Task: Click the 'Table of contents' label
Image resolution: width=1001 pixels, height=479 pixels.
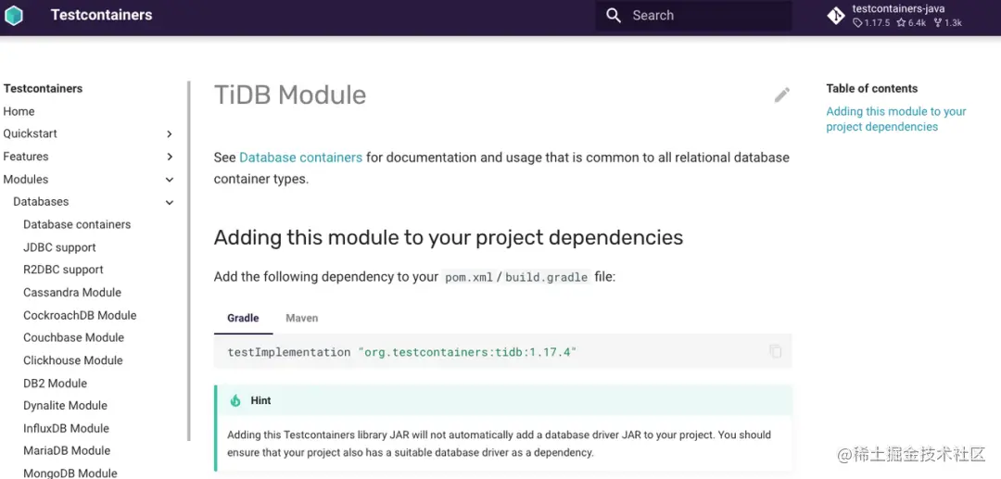Action: (x=872, y=89)
